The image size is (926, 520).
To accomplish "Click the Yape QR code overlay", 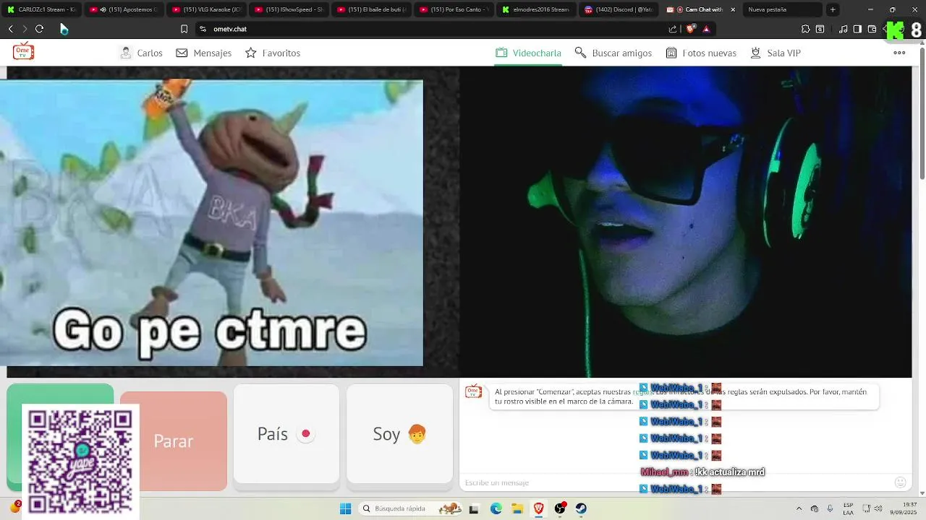I will pyautogui.click(x=80, y=461).
